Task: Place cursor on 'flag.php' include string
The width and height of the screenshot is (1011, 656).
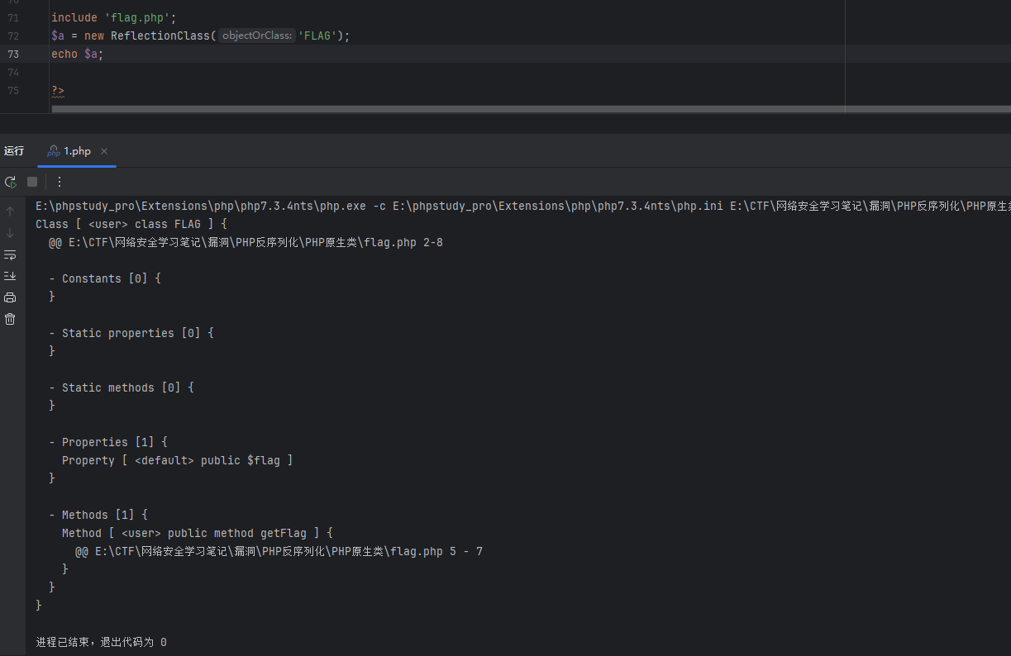Action: pyautogui.click(x=137, y=17)
